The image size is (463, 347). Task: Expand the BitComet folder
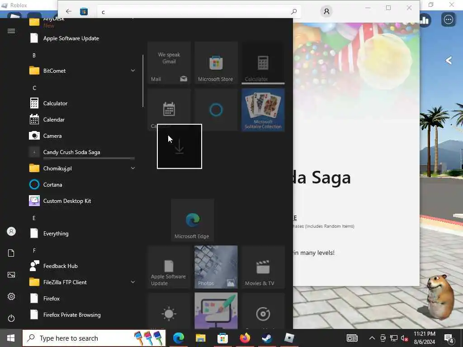click(82, 71)
